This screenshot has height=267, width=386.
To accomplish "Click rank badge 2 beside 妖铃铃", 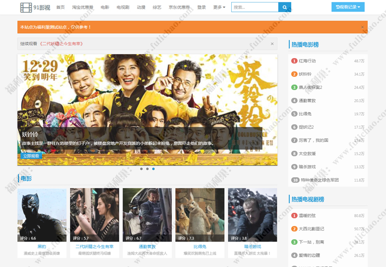I will coord(294,74).
